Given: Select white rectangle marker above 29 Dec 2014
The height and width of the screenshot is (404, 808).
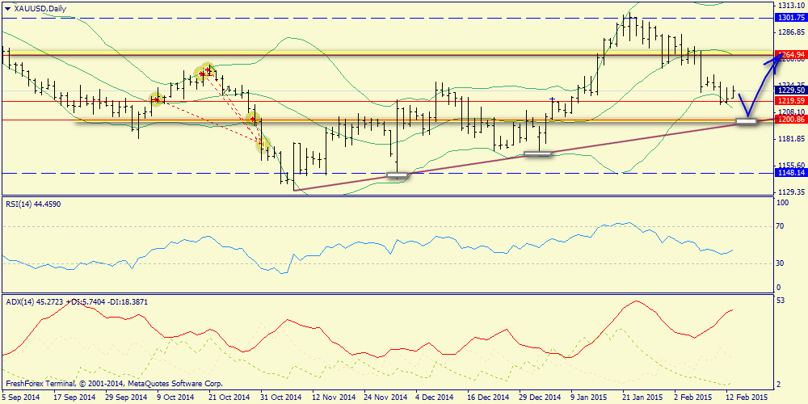Looking at the screenshot, I should coord(537,153).
